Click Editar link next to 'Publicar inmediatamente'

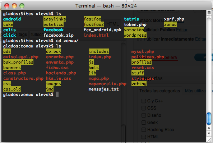(x=201, y=39)
